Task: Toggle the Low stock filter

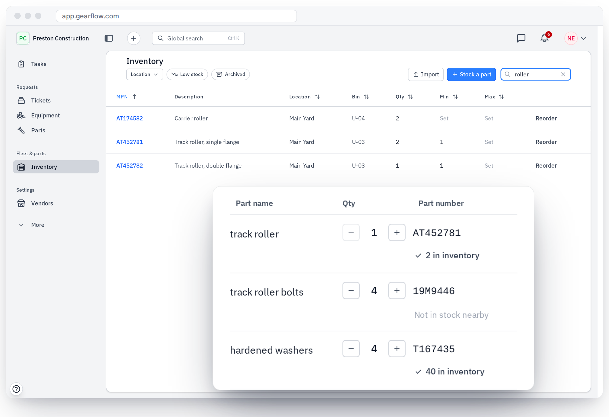Action: pos(187,74)
